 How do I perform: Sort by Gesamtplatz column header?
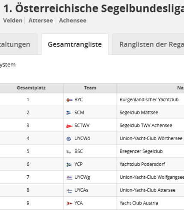31,88
